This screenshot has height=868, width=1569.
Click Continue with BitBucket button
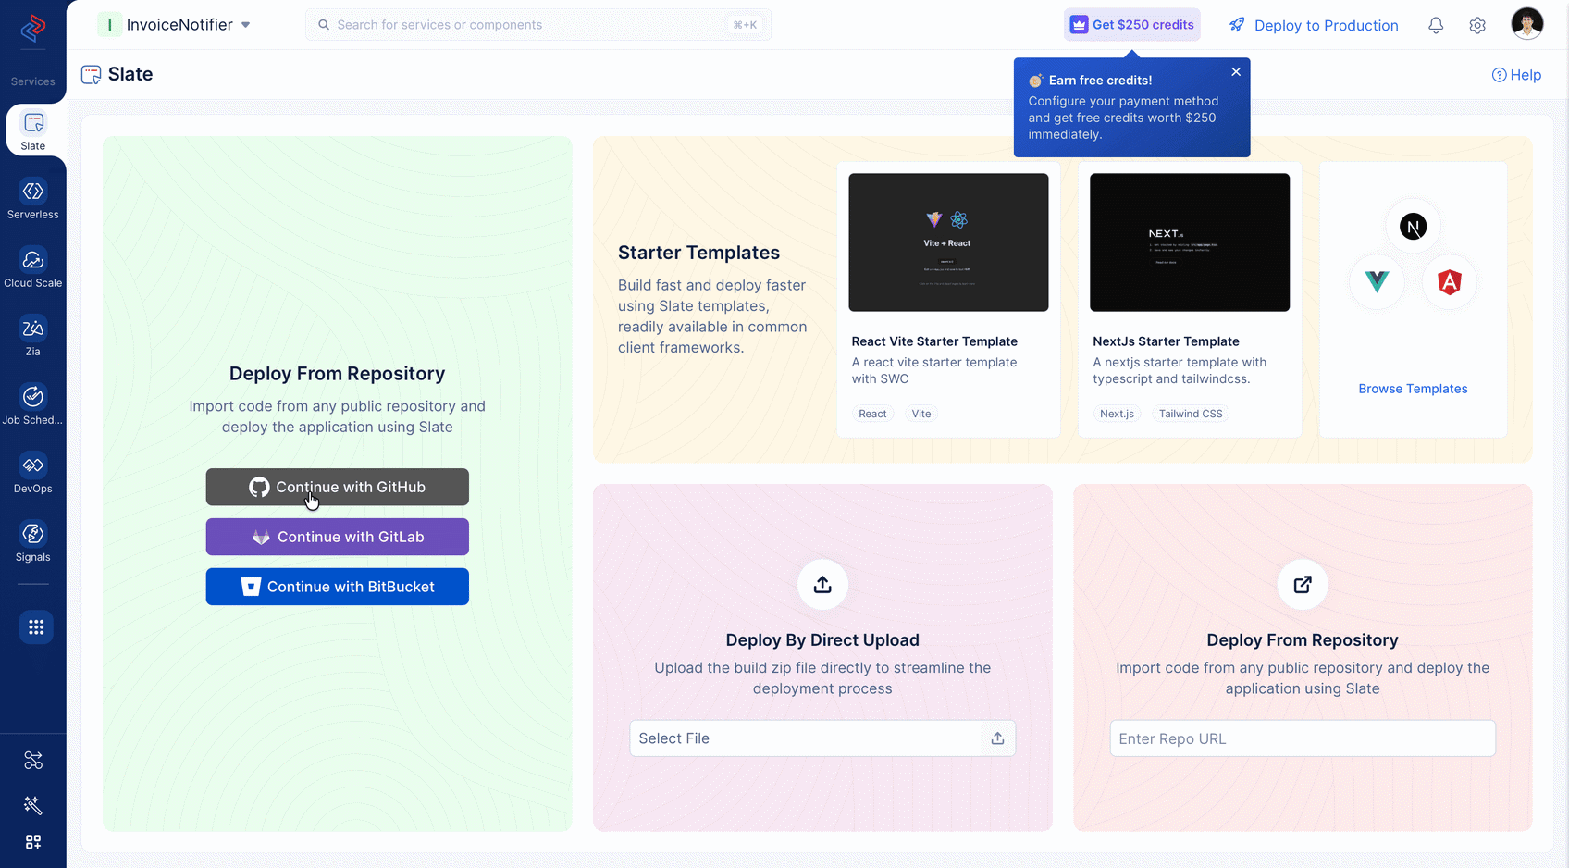[338, 587]
